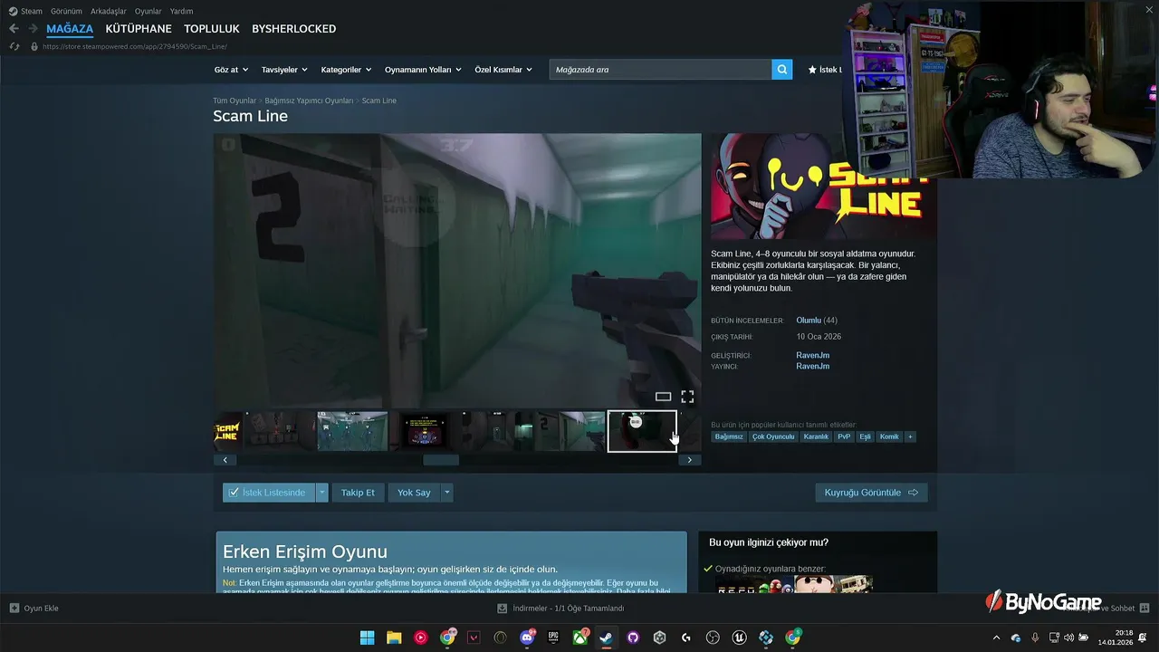The image size is (1159, 652).
Task: Reload the store page
Action: (x=14, y=46)
